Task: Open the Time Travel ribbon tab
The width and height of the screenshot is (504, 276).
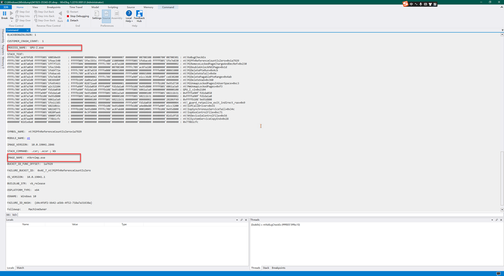Action: point(76,7)
